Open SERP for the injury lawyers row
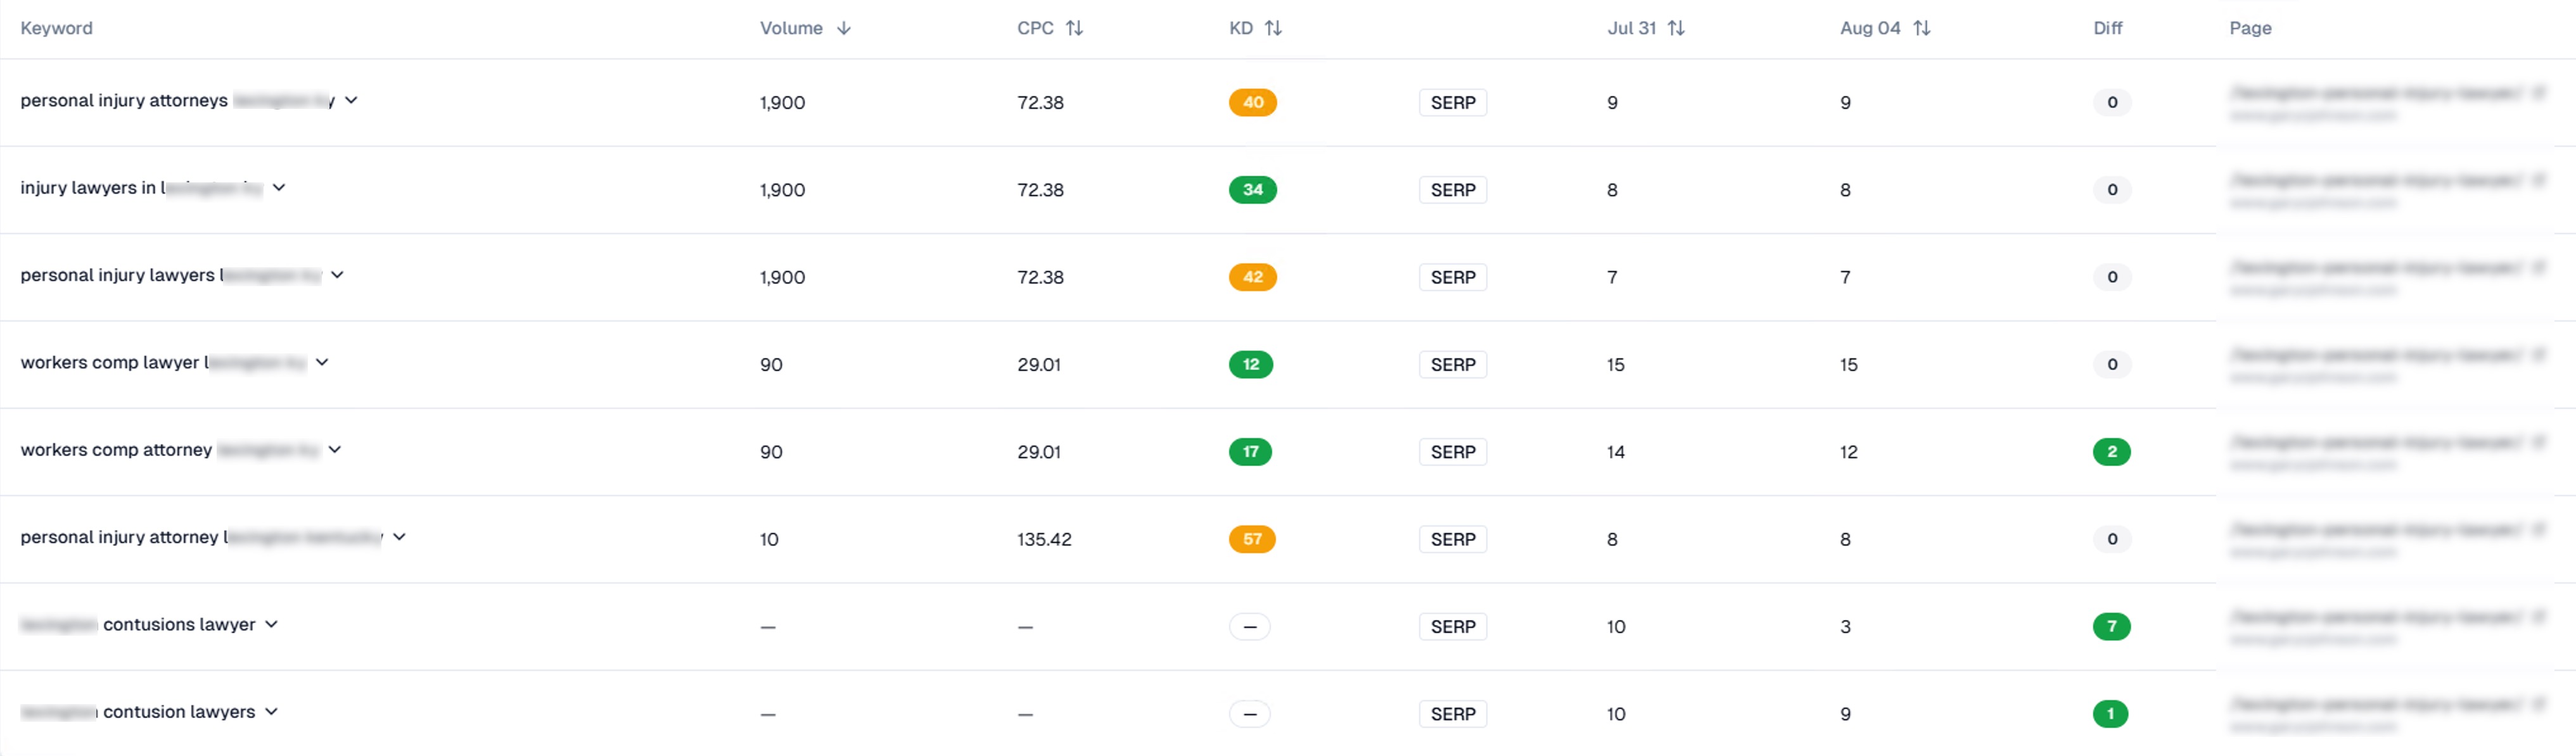Image resolution: width=2576 pixels, height=756 pixels. [1452, 189]
